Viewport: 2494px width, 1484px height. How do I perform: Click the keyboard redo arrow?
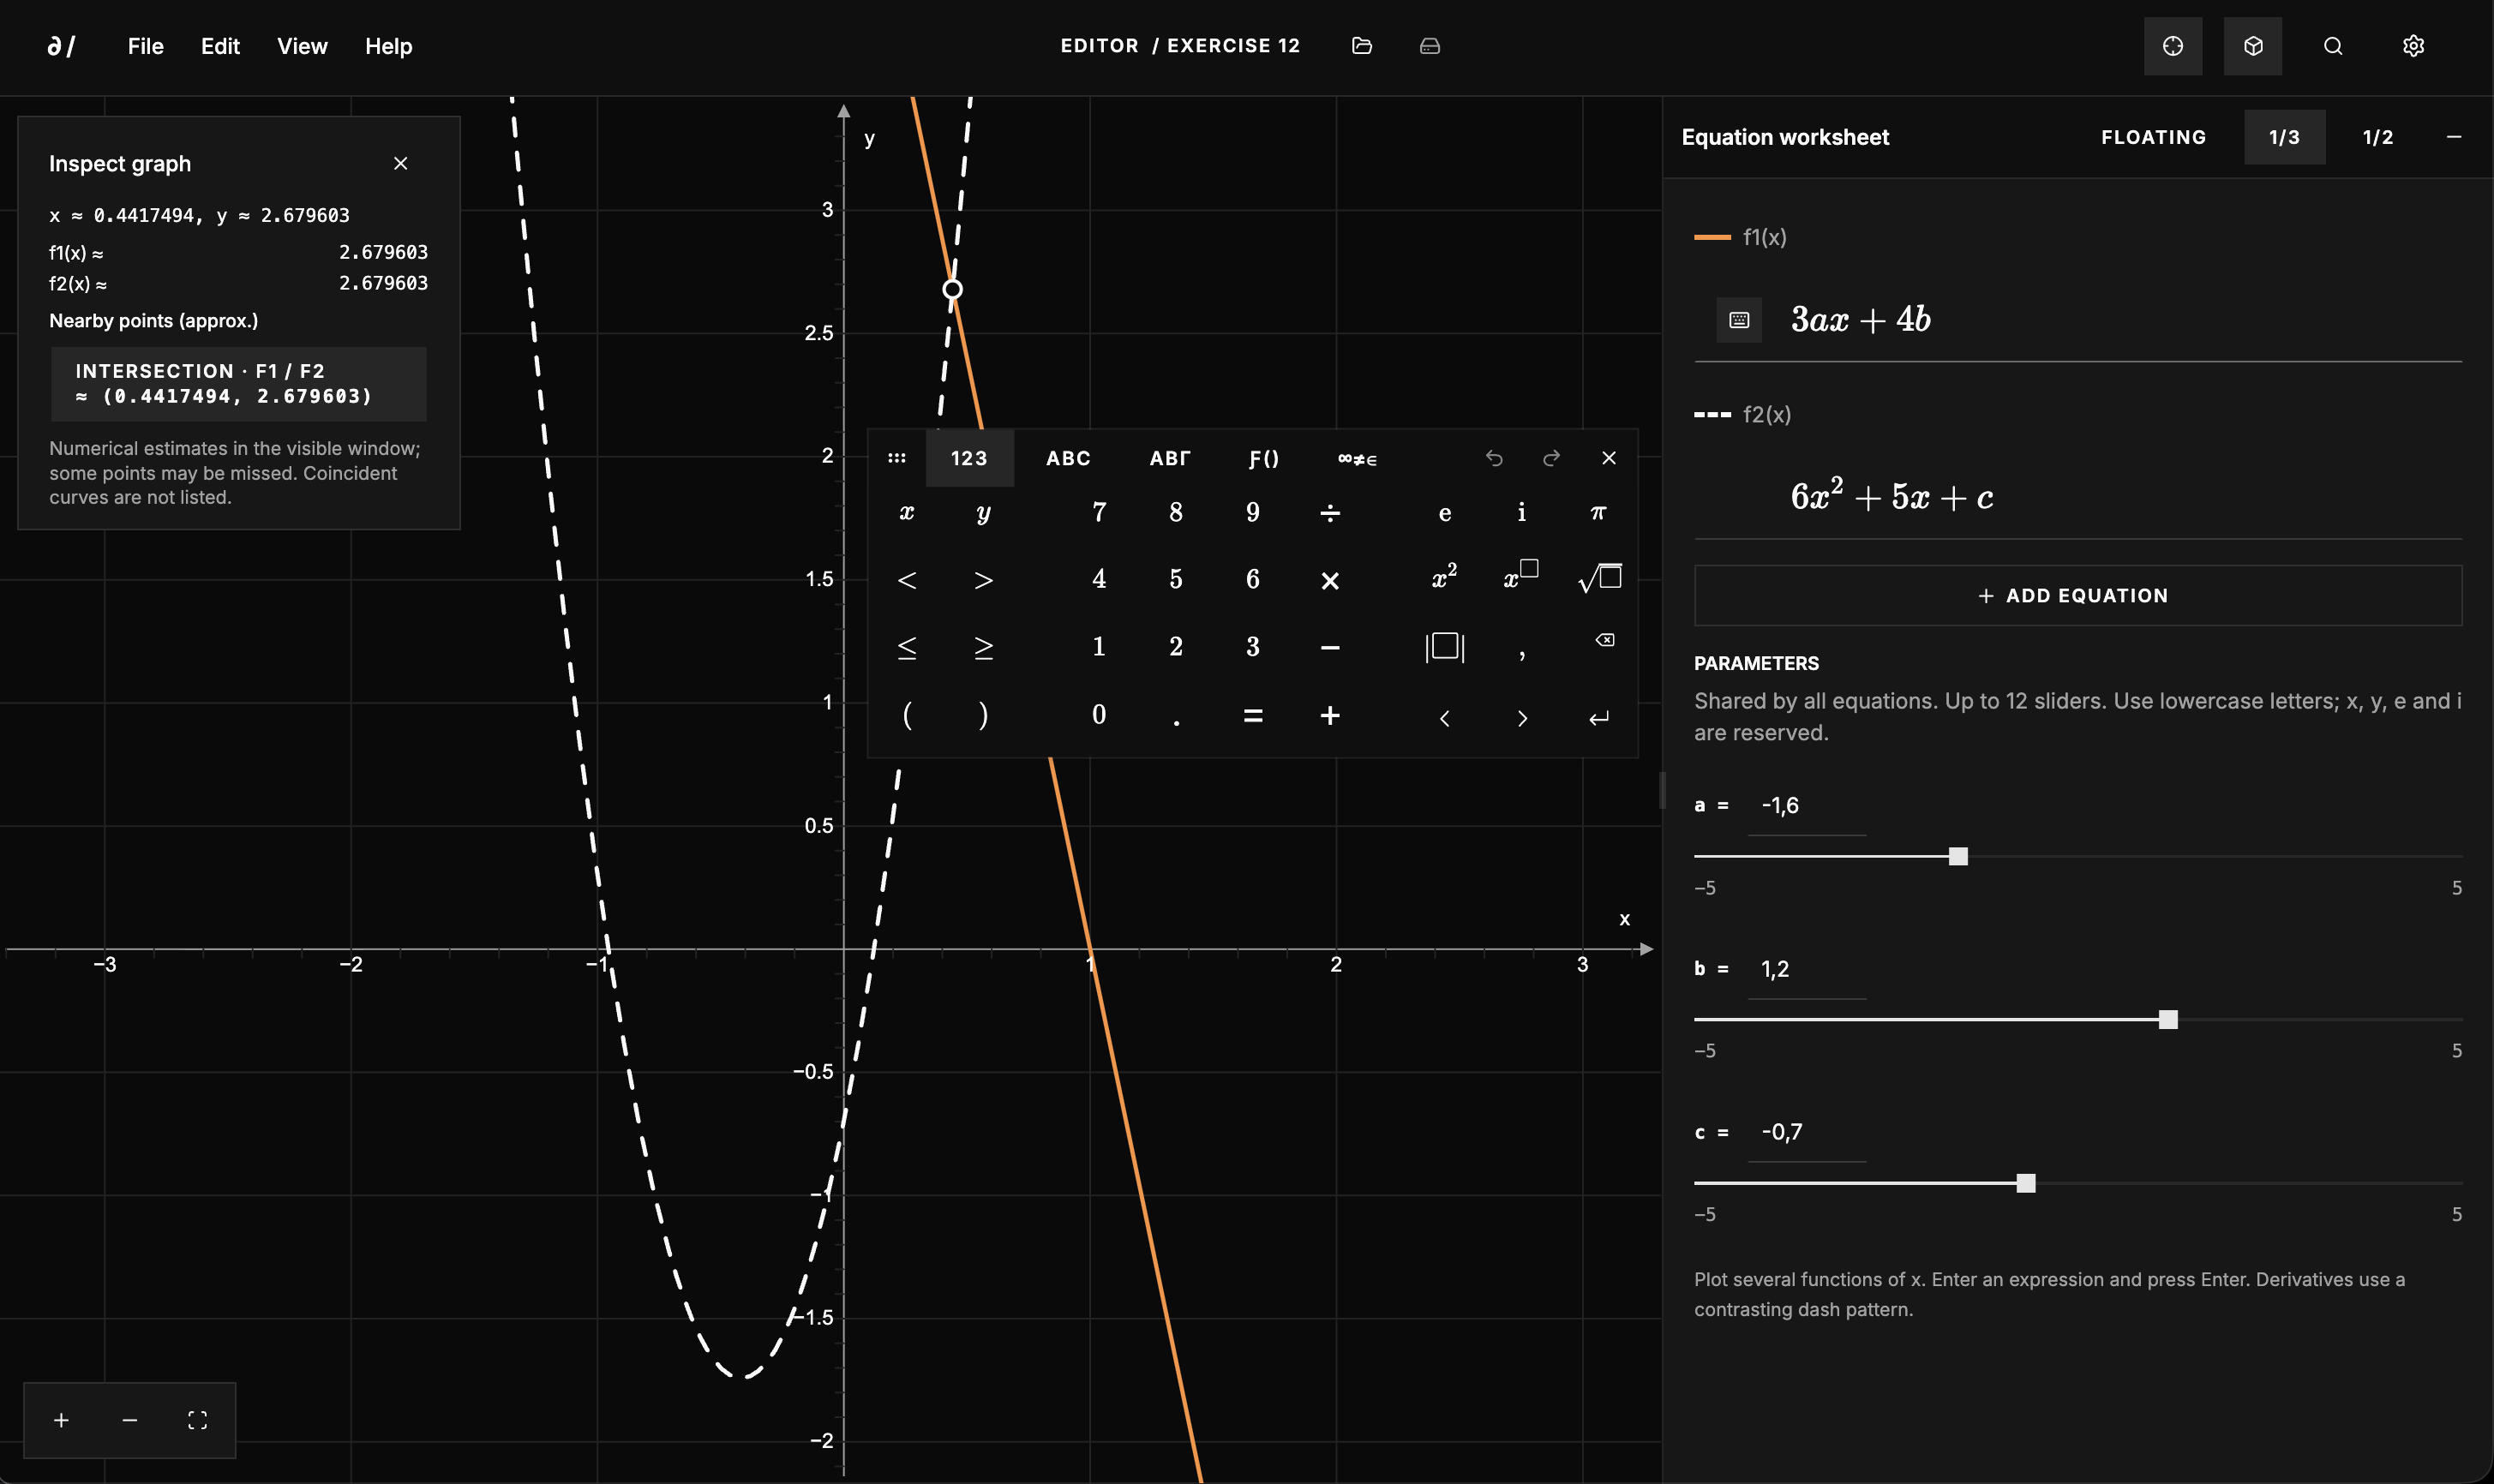coord(1552,458)
